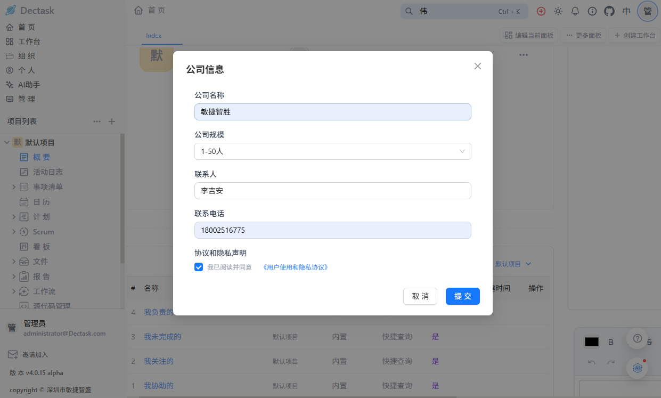Click panel more options dots icon
This screenshot has height=398, width=661.
pos(524,55)
